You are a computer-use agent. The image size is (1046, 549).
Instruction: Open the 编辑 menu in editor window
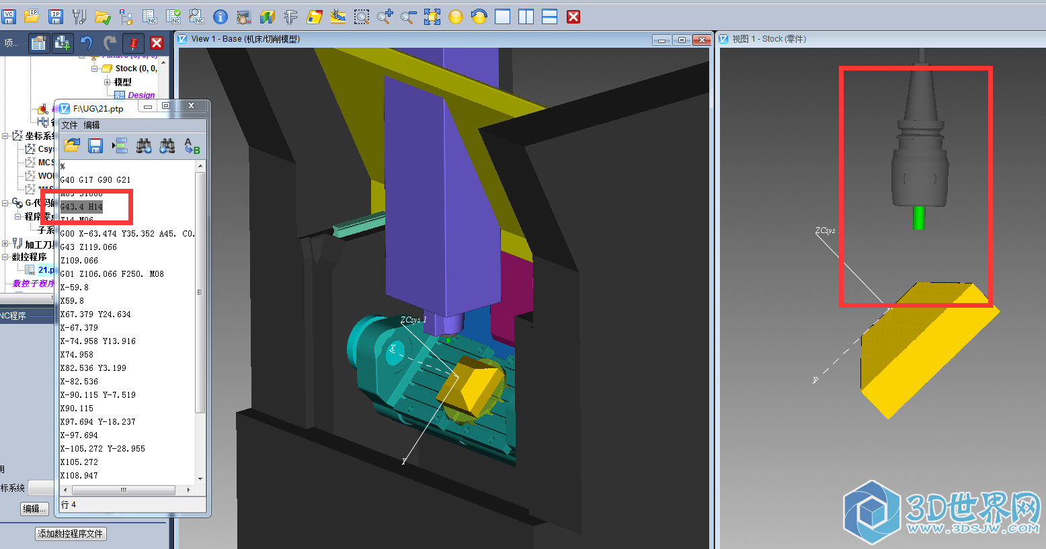point(91,125)
